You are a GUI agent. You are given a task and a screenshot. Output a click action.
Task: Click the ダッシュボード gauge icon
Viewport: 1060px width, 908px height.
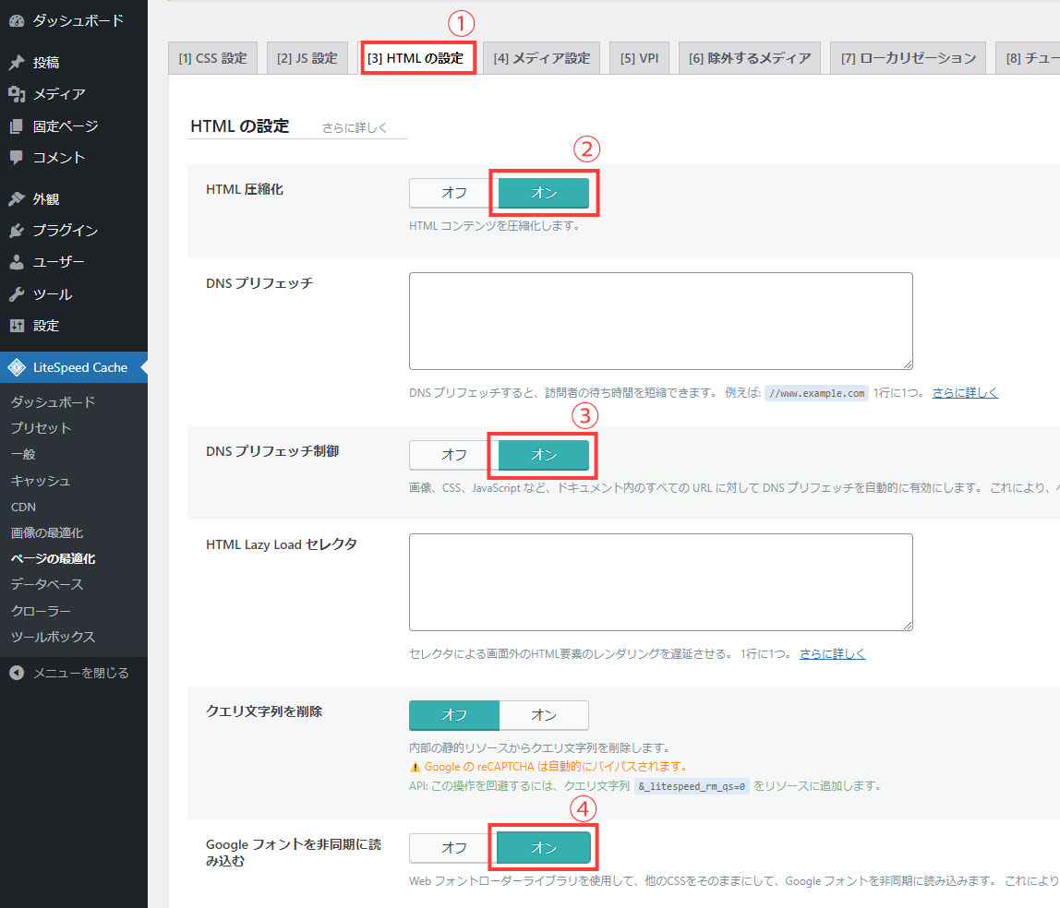coord(17,21)
